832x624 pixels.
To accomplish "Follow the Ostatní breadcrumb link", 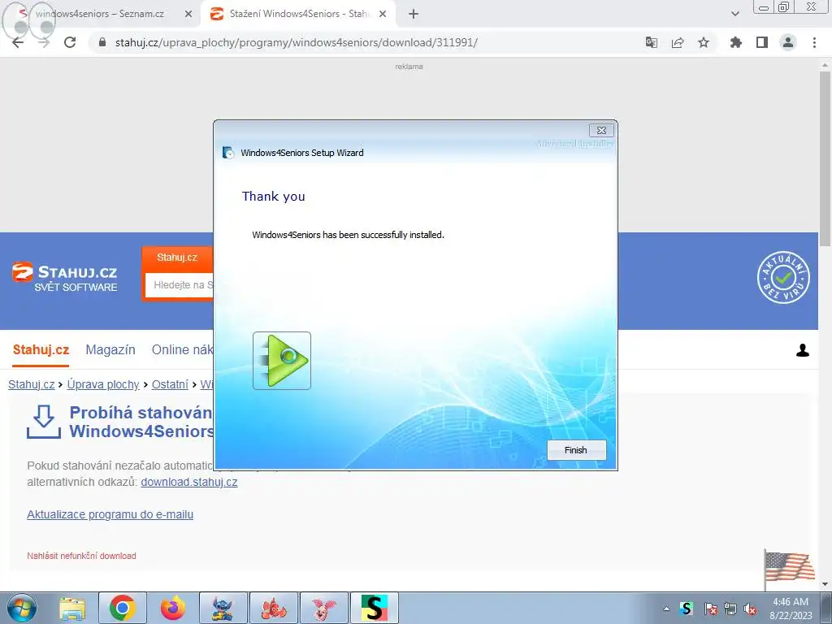I will tap(170, 384).
